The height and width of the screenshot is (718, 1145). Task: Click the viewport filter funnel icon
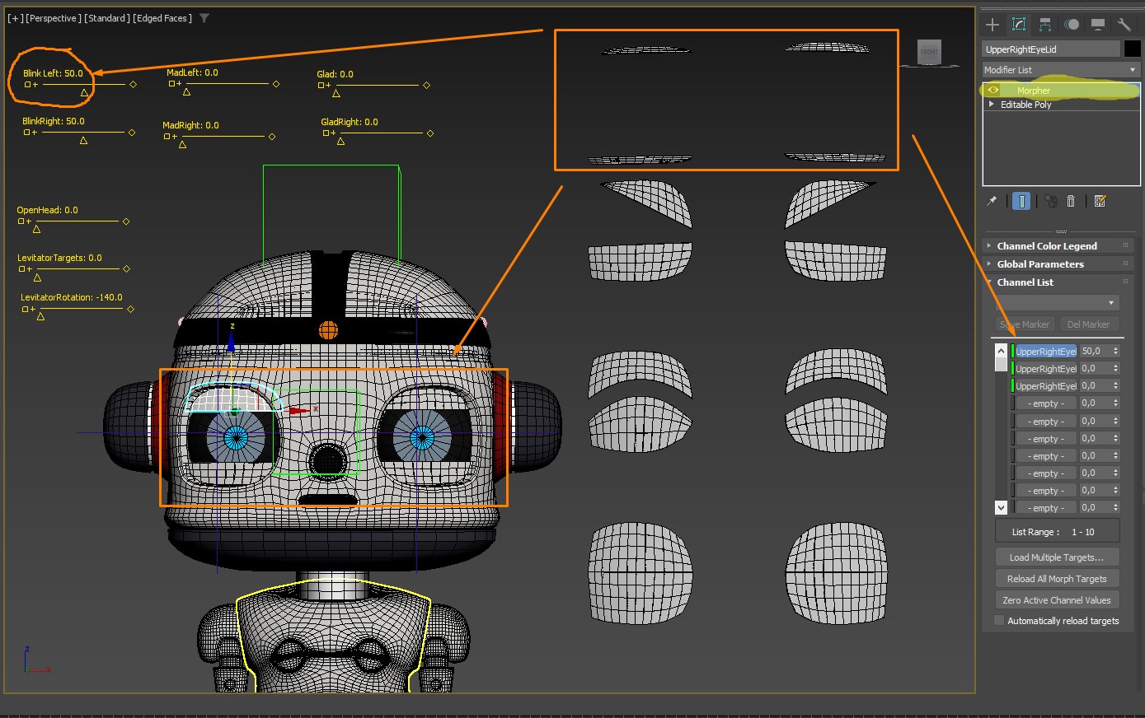coord(204,18)
